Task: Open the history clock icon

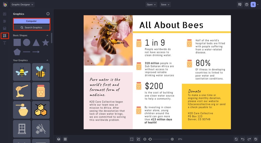Action: 256,139
